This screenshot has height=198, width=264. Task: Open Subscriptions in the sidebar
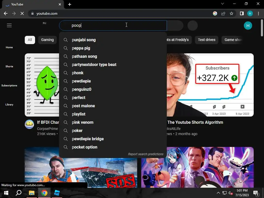point(9,85)
